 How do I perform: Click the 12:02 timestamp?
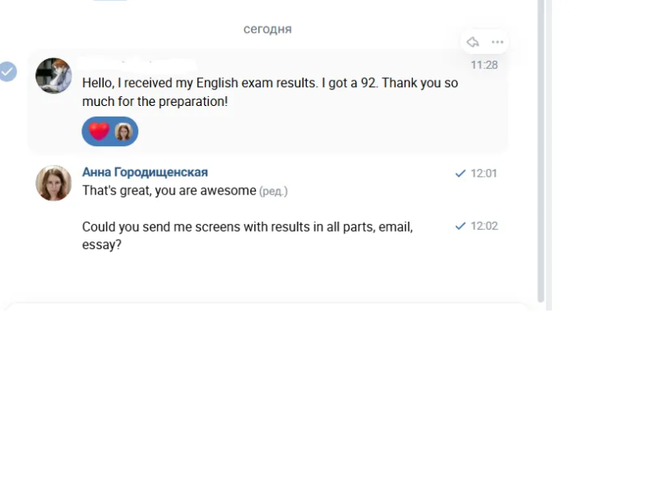point(484,226)
